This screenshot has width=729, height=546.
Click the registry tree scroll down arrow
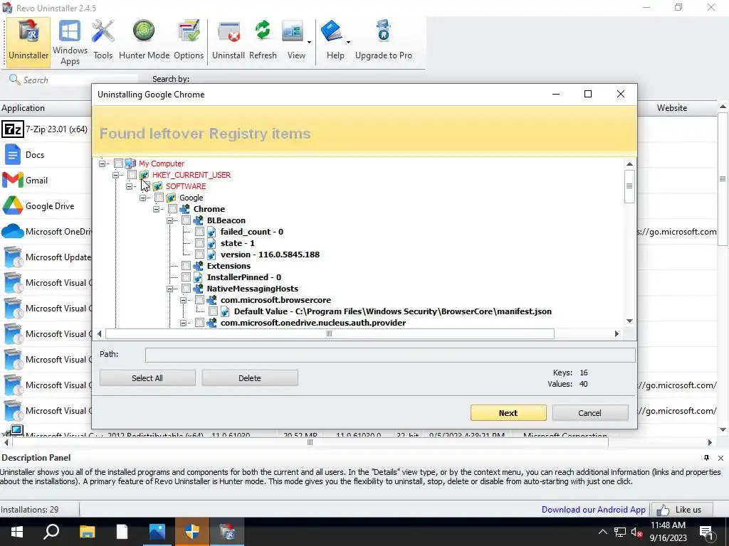click(x=629, y=321)
